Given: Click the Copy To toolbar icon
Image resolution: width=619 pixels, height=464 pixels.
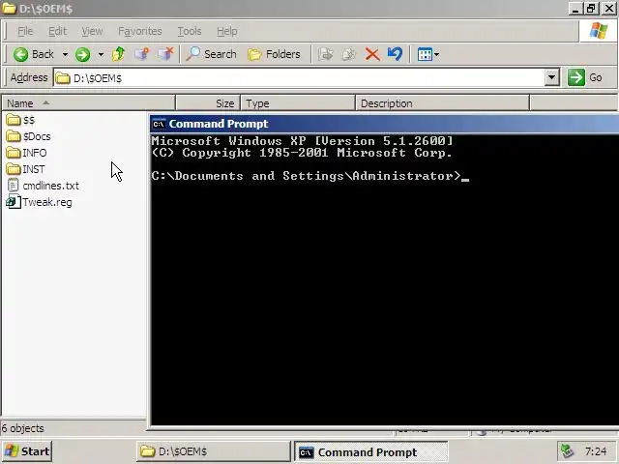Looking at the screenshot, I should [x=348, y=54].
